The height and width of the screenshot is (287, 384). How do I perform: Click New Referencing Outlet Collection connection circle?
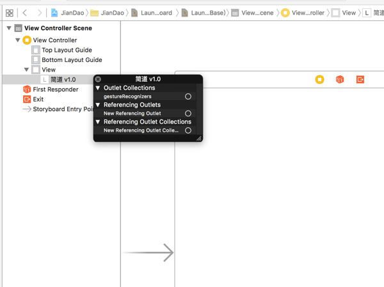click(x=188, y=130)
